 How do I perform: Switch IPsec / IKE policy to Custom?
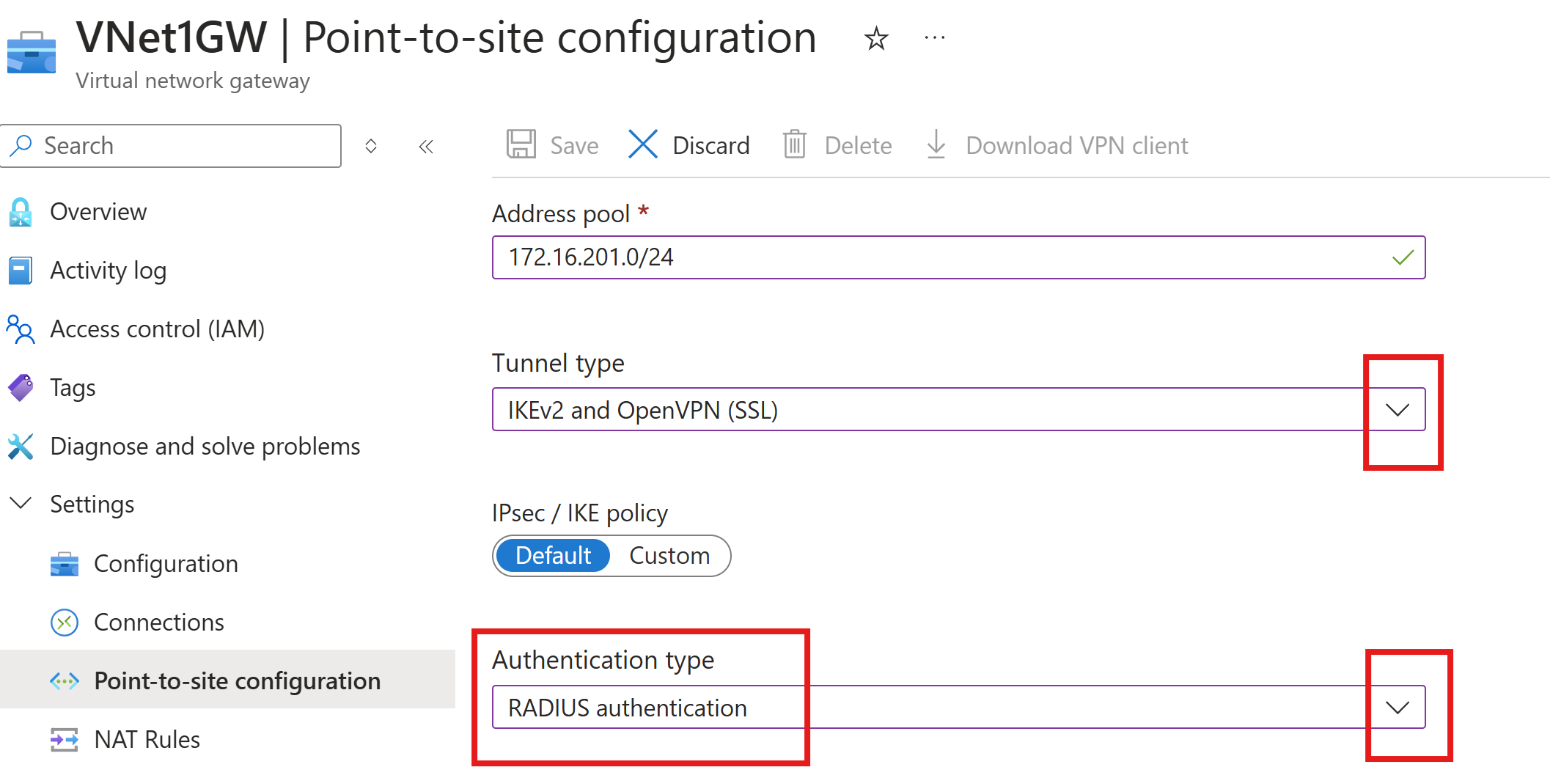pyautogui.click(x=669, y=556)
